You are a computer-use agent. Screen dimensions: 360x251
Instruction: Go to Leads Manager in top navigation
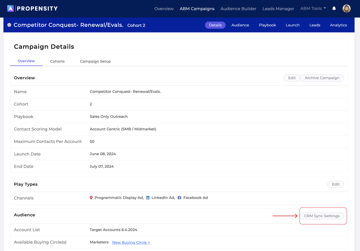tap(278, 9)
